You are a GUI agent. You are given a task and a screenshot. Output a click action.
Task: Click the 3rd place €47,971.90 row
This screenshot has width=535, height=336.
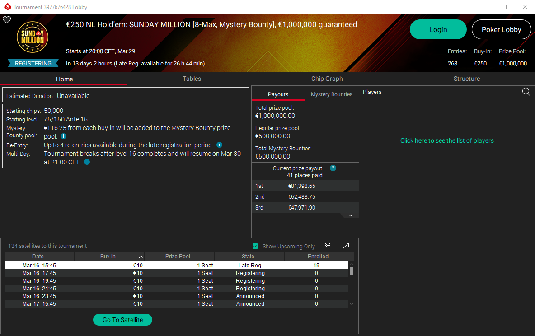[305, 207]
